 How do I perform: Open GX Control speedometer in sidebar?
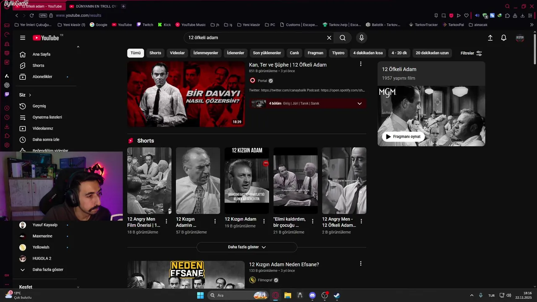point(7,34)
